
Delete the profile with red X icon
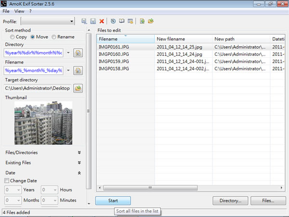pyautogui.click(x=102, y=21)
